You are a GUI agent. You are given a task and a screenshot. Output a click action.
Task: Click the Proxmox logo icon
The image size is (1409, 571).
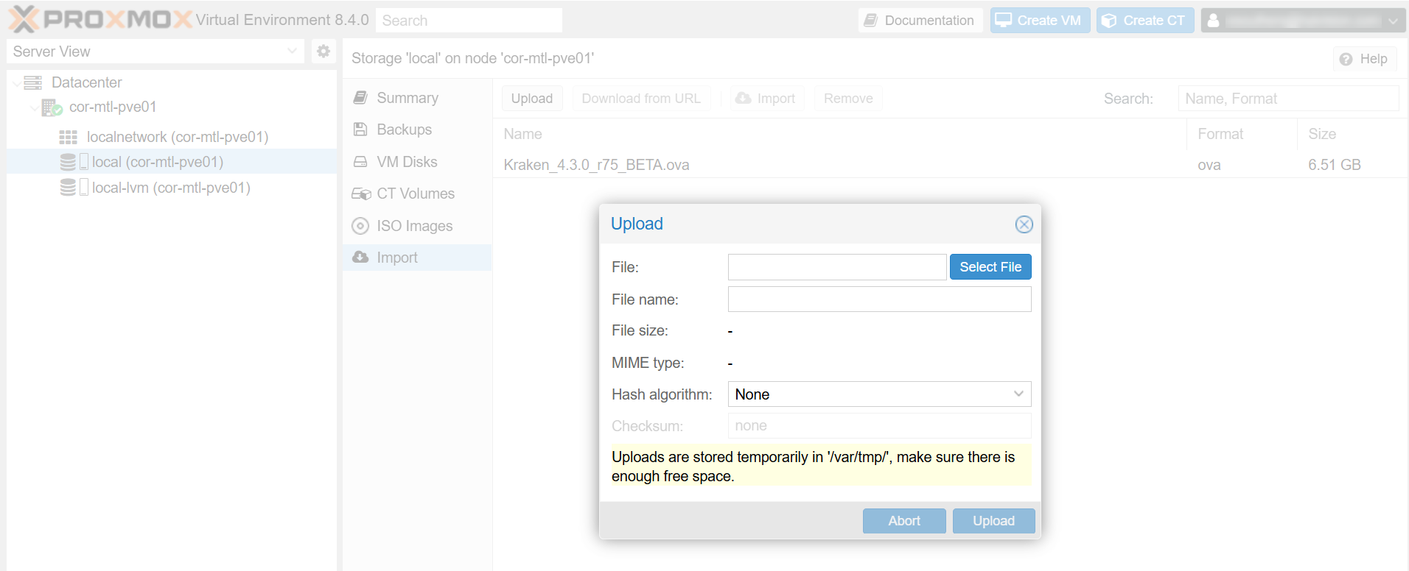(x=24, y=20)
